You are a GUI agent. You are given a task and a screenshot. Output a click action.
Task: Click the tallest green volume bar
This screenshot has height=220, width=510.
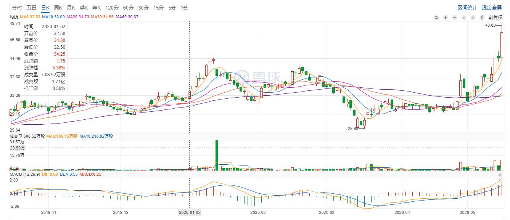click(217, 154)
